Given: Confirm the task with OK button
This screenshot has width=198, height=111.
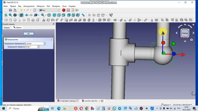Looking at the screenshot, I should [x=28, y=34].
